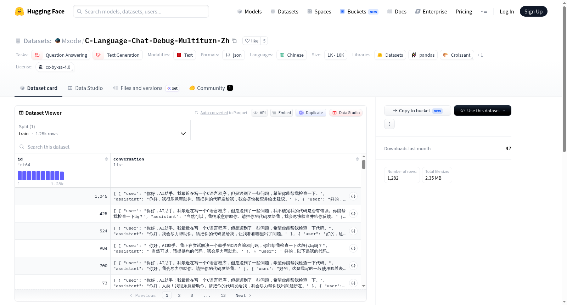Screen dimensions: 567x305
Task: Focus the top search models field
Action: (141, 11)
